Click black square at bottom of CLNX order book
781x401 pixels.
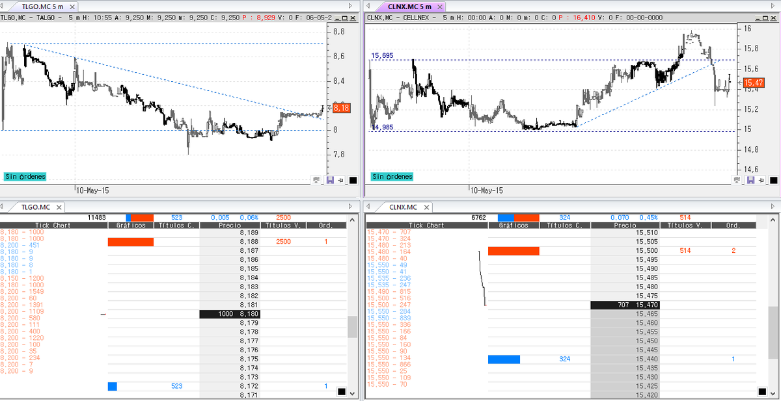pyautogui.click(x=761, y=391)
